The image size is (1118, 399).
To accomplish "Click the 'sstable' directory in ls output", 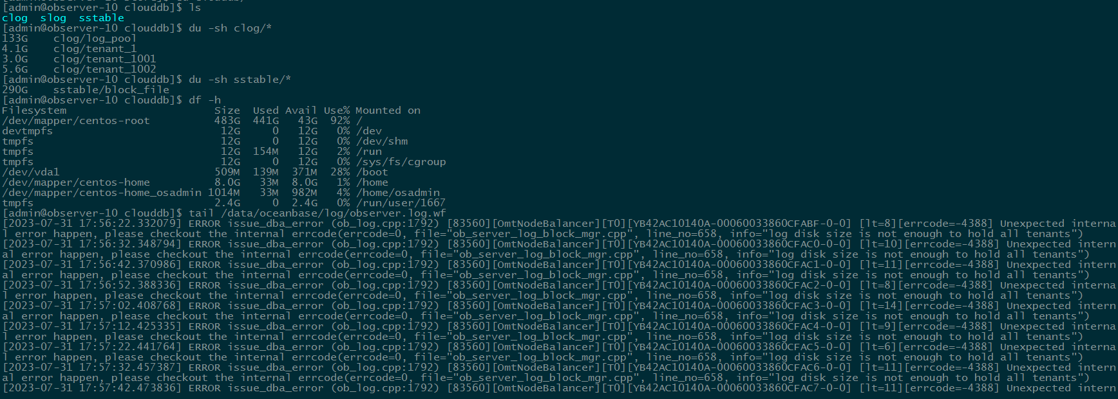I will pos(102,18).
